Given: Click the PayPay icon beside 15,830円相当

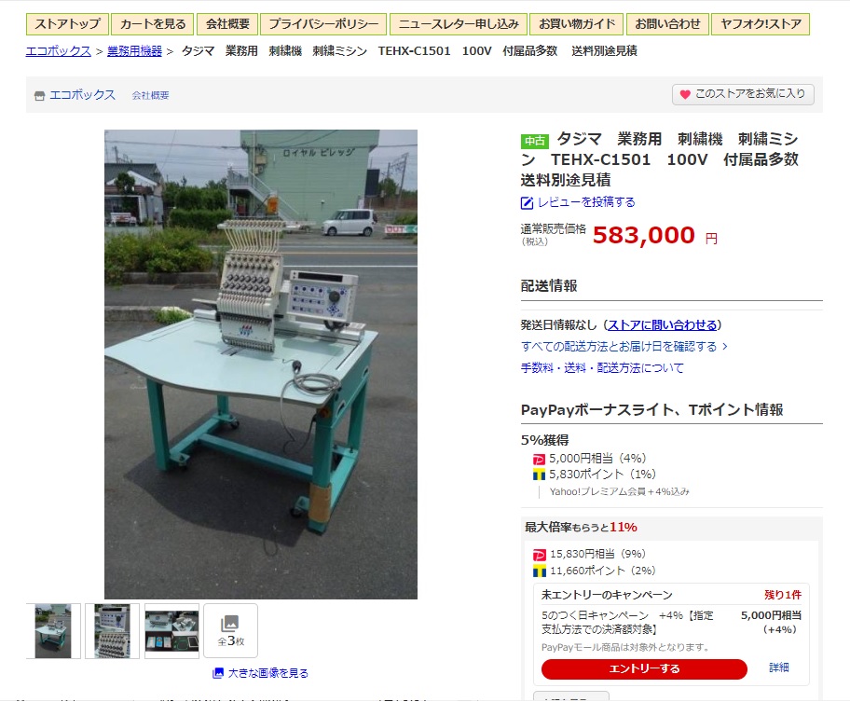Looking at the screenshot, I should coord(540,555).
